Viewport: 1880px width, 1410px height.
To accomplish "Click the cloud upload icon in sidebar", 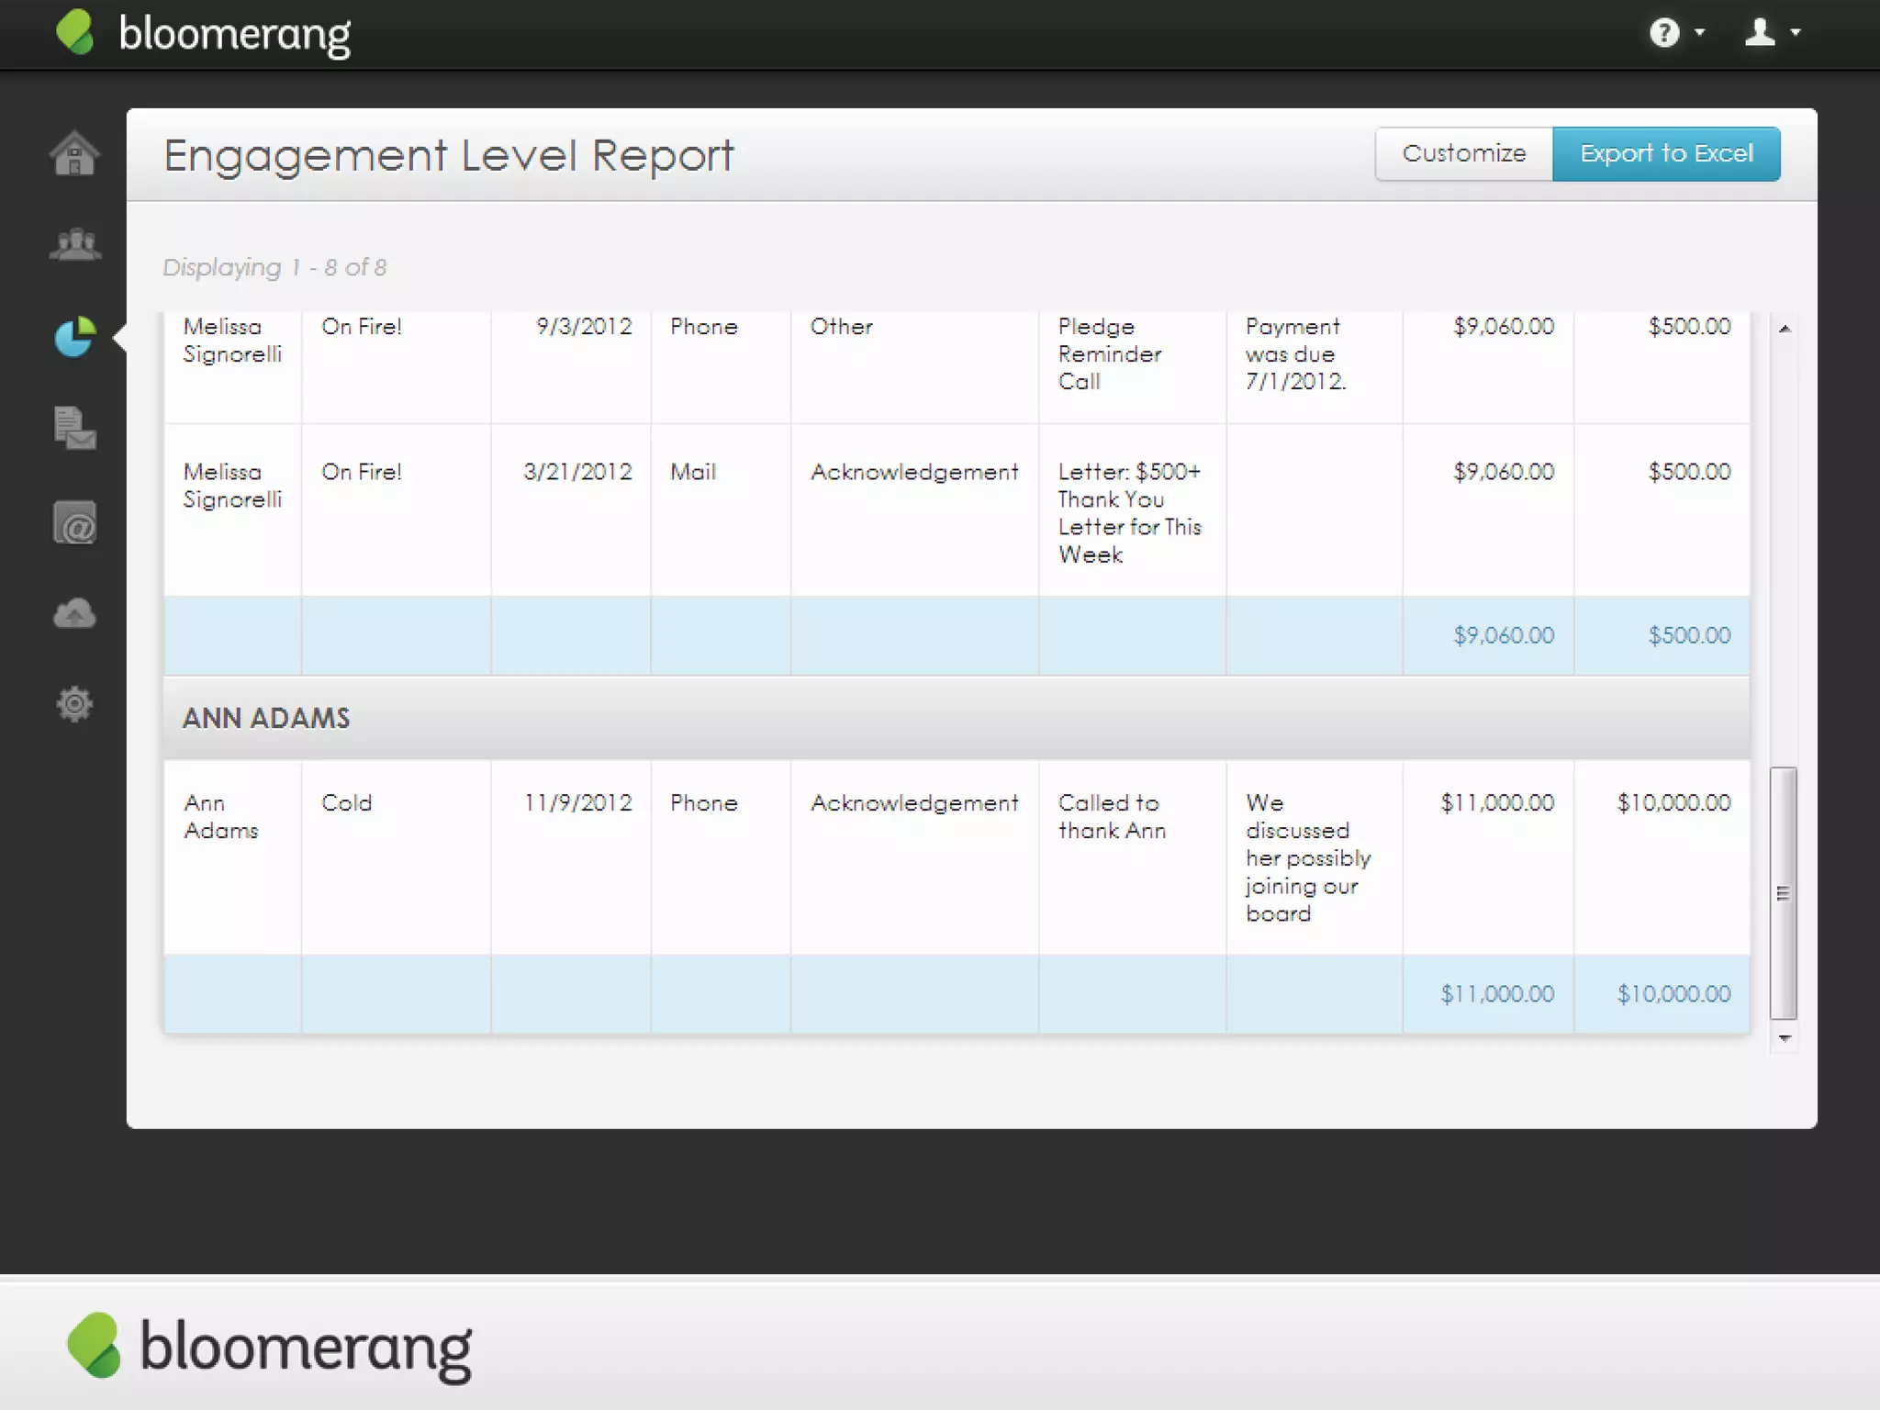I will coord(74,613).
